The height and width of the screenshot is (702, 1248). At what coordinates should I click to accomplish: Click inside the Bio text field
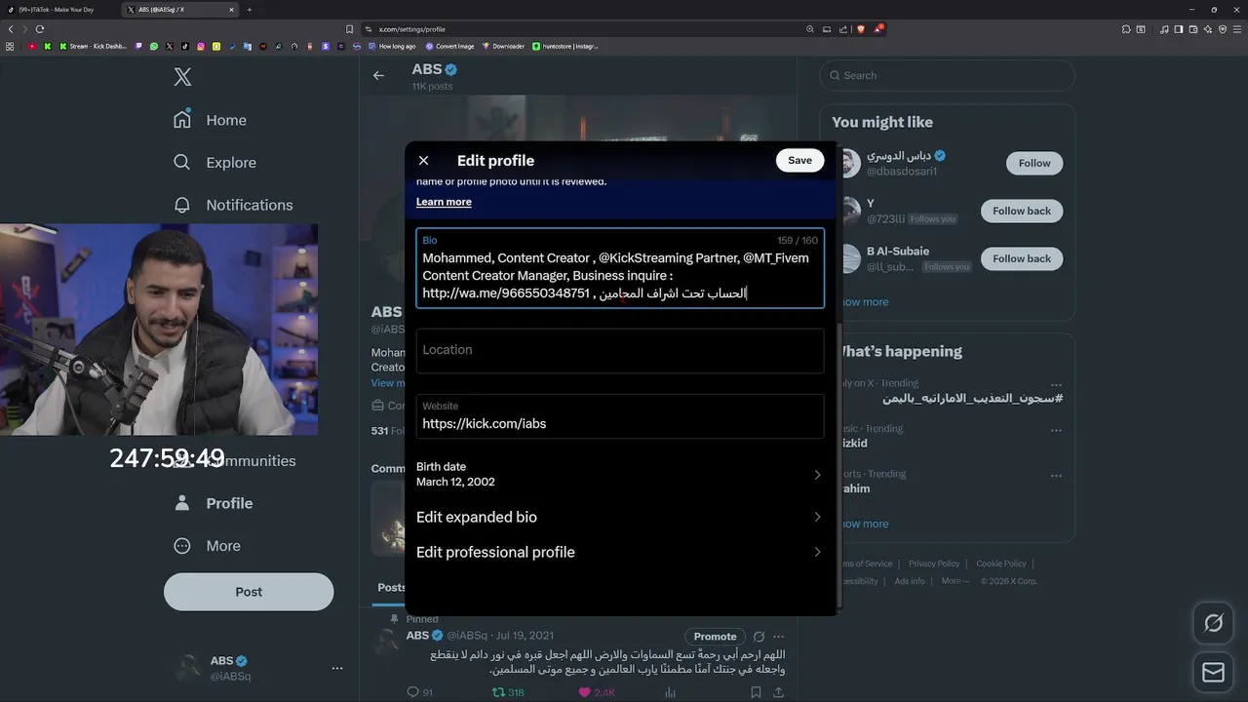pyautogui.click(x=620, y=268)
